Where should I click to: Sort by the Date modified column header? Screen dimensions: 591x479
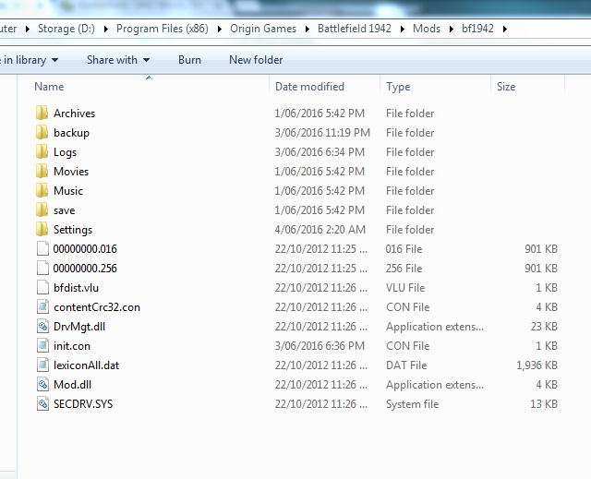tap(310, 87)
